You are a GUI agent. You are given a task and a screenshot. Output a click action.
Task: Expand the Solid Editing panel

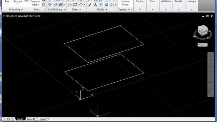[x=57, y=9]
